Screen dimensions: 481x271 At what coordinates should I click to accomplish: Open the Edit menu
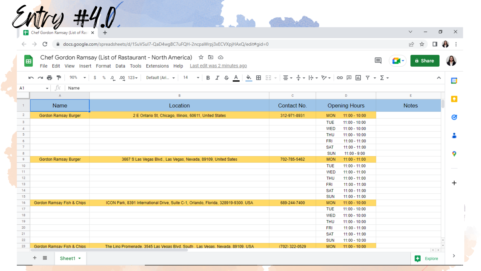pyautogui.click(x=56, y=66)
